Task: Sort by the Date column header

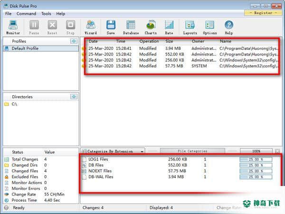Action: (x=93, y=41)
